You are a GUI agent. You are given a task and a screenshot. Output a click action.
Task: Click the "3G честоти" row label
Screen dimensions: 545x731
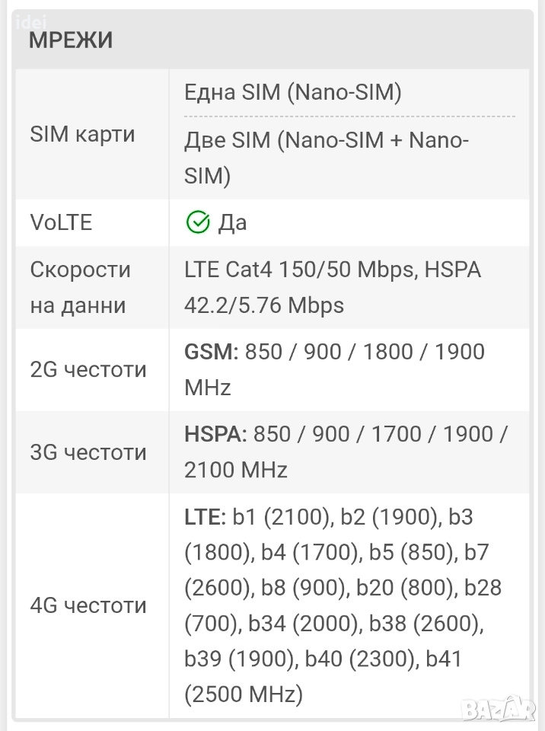88,452
